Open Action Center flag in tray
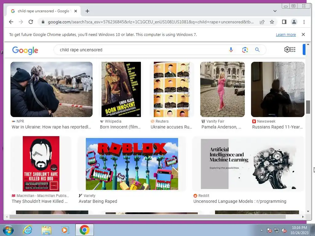The image size is (315, 236). pos(269,230)
